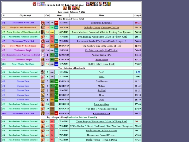Open The Rainbow Ride to the Depths of Hell
This screenshot has height=142, width=189.
[101, 46]
